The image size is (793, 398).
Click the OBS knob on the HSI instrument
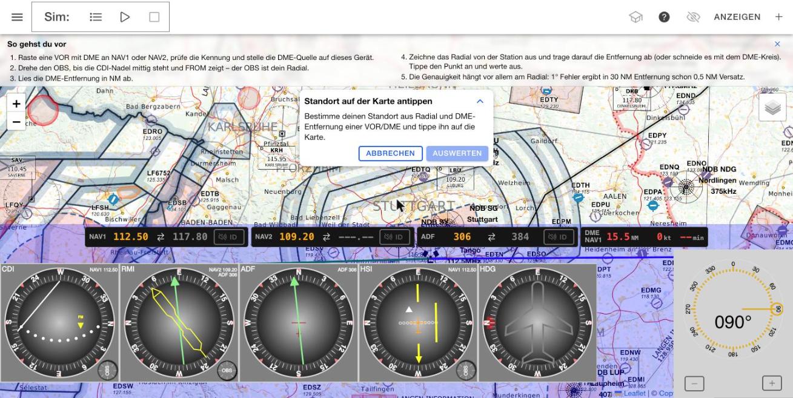click(x=465, y=371)
